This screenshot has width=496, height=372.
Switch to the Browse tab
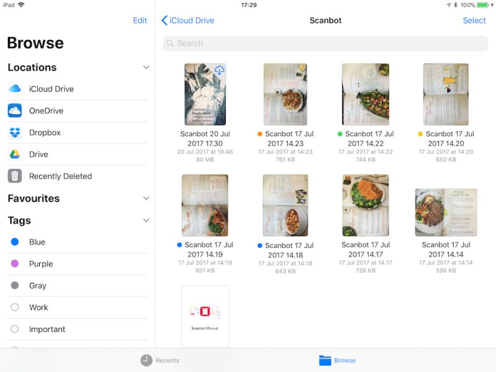tap(337, 360)
